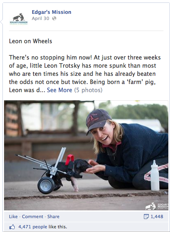This screenshot has height=232, width=170.
Task: Click the public globe privacy icon
Action: (54, 18)
